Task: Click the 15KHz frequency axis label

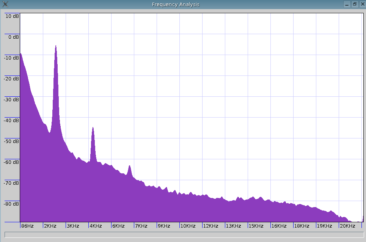Action: pos(256,226)
